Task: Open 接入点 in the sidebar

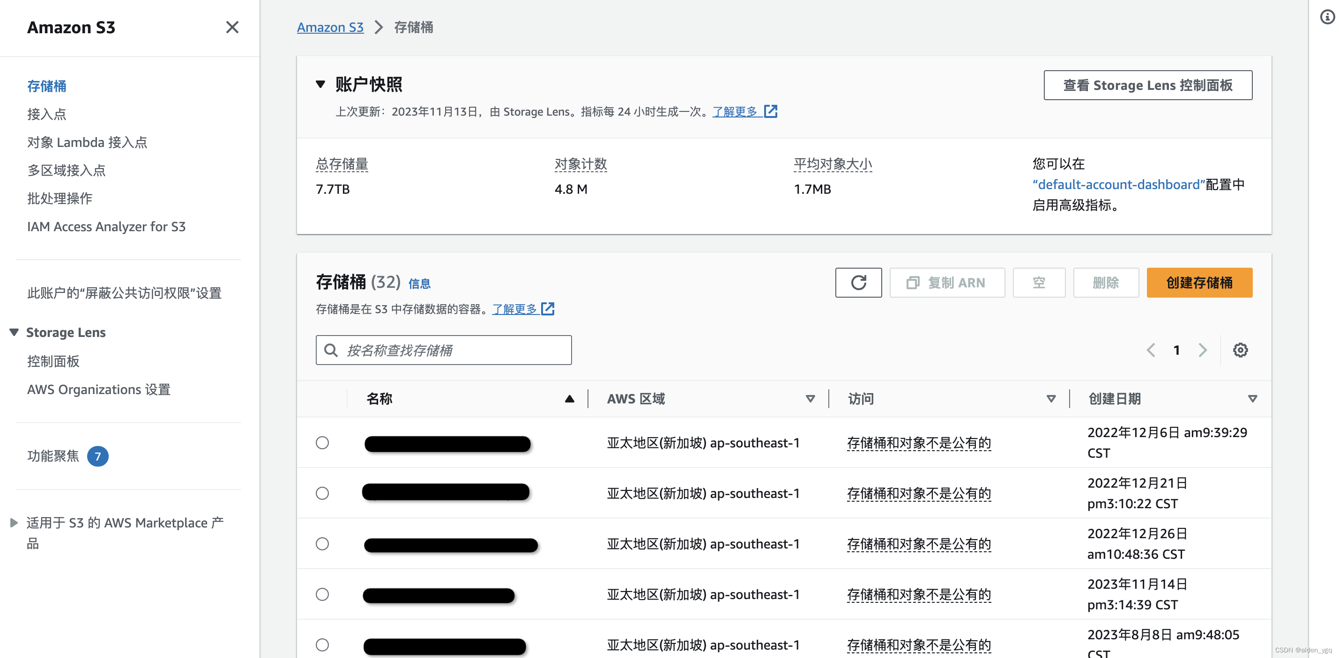Action: coord(47,114)
